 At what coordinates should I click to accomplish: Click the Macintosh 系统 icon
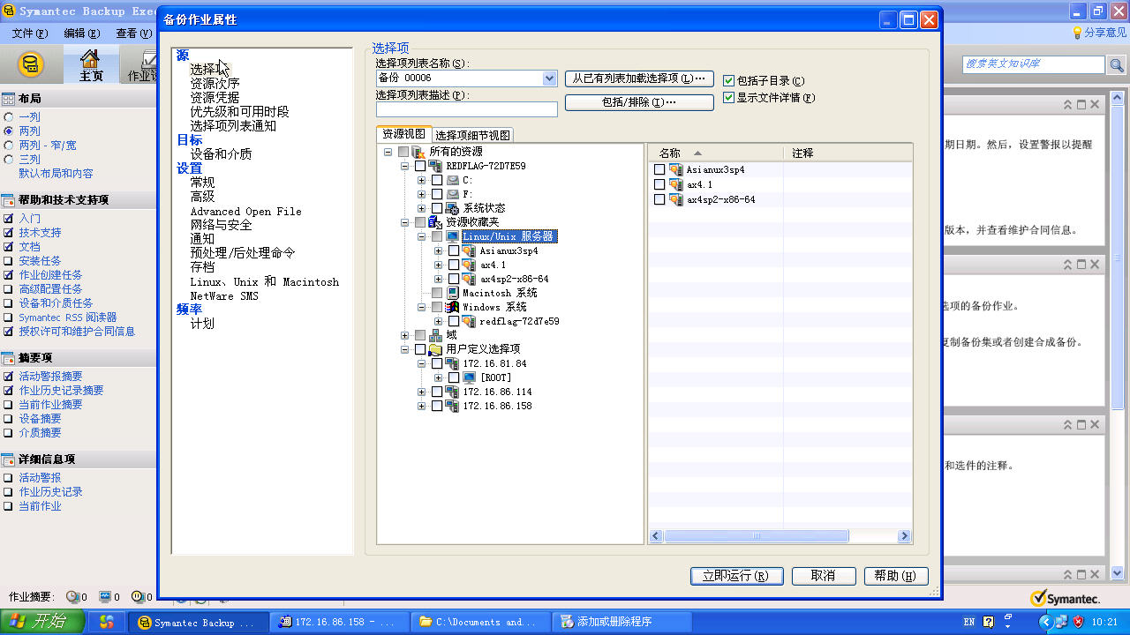(453, 294)
